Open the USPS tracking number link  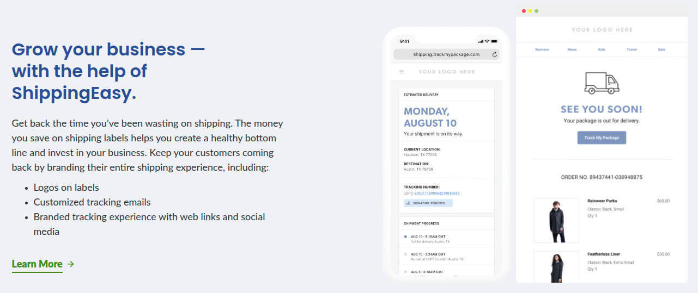(436, 193)
